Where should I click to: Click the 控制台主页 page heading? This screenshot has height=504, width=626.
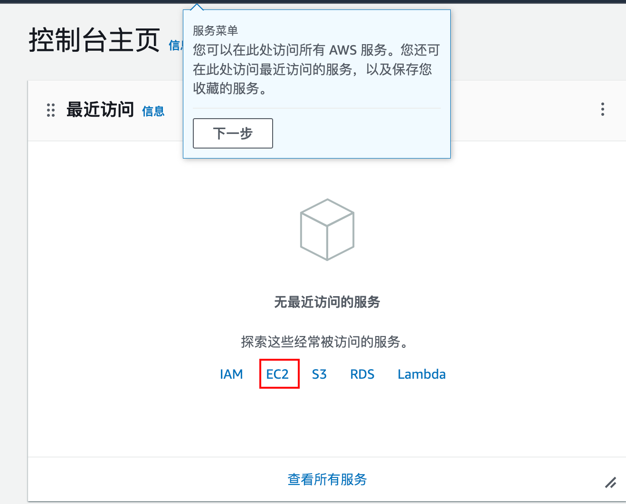94,40
